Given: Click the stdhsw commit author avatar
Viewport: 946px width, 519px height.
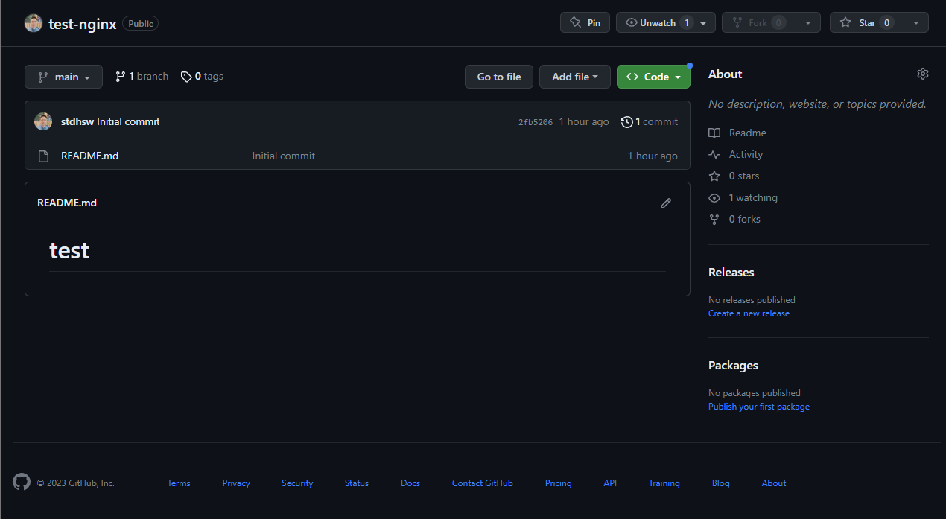Looking at the screenshot, I should click(43, 121).
